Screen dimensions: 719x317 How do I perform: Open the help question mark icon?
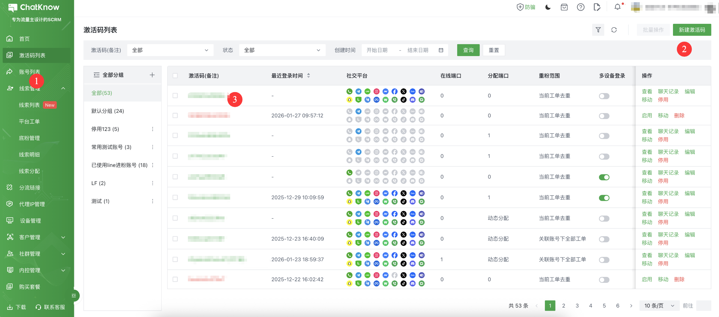(x=580, y=7)
